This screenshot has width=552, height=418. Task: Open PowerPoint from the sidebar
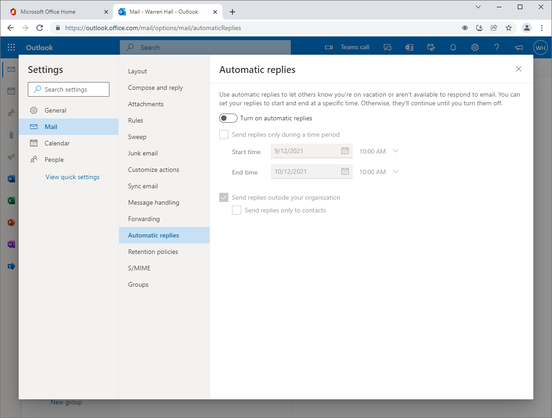point(11,222)
